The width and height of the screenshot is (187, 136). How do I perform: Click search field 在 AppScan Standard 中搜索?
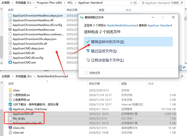pos(160,3)
